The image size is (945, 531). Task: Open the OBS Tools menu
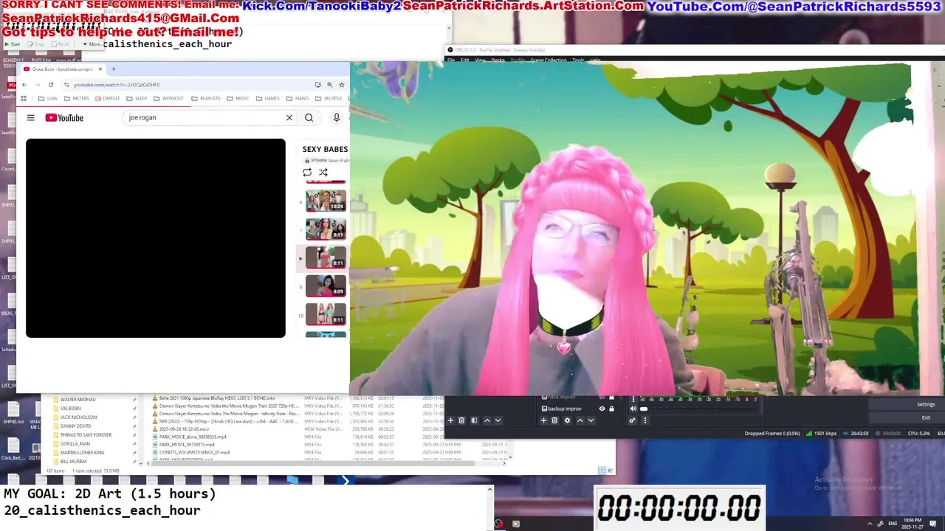click(x=578, y=60)
